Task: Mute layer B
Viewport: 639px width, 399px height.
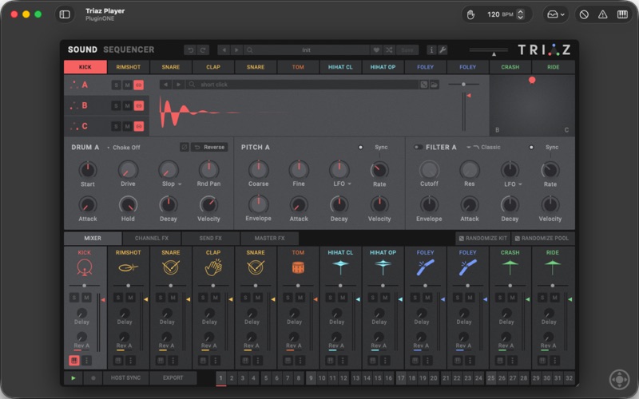Action: (x=127, y=106)
